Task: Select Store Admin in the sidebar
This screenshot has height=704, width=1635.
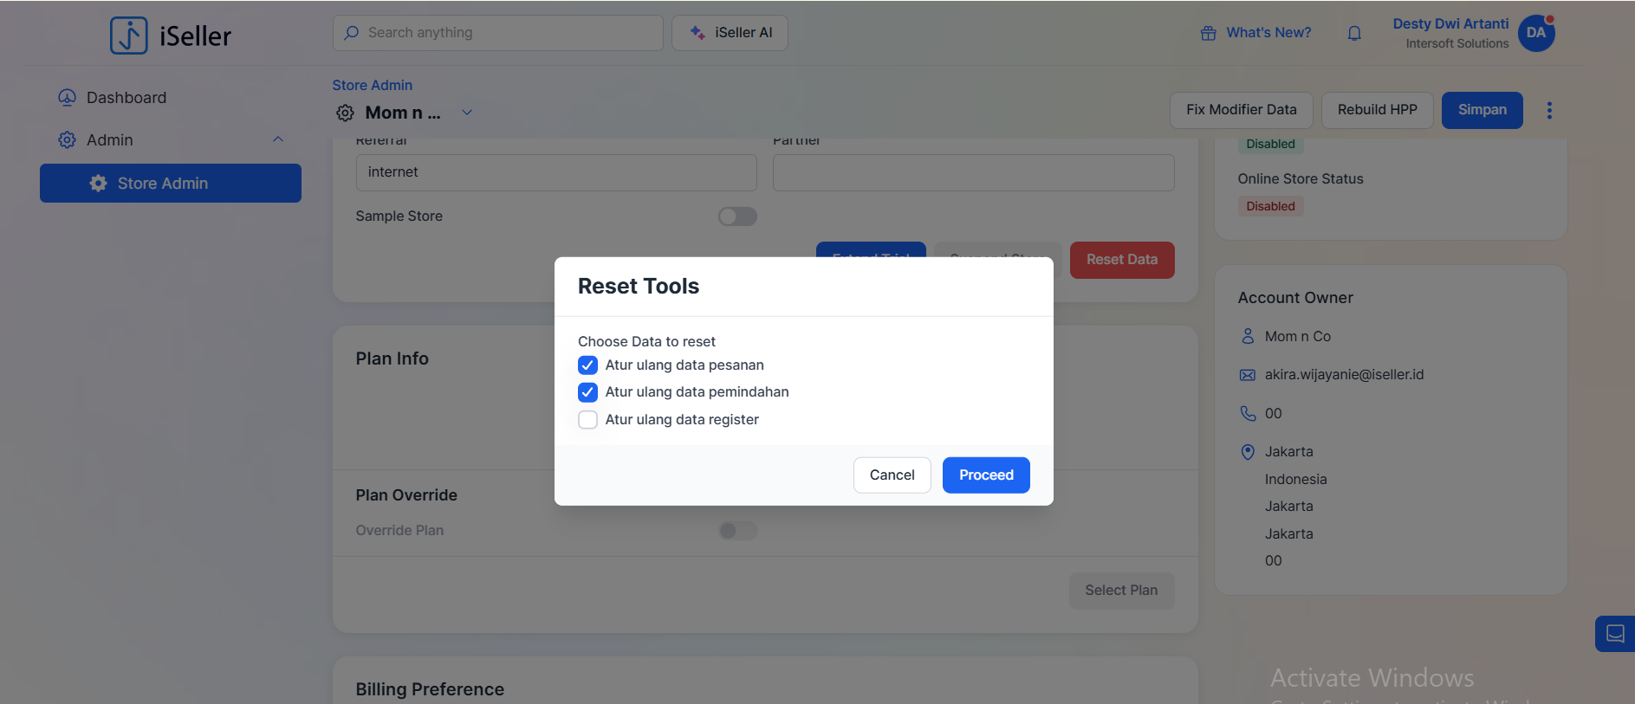Action: (171, 184)
